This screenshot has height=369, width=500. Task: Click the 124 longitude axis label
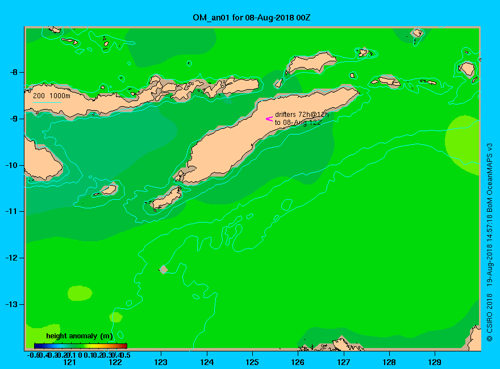coord(207,362)
